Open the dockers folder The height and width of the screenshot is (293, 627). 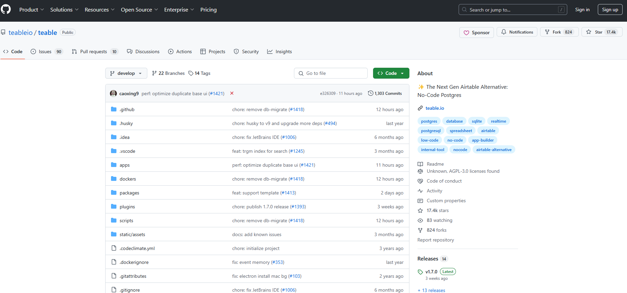pos(128,179)
